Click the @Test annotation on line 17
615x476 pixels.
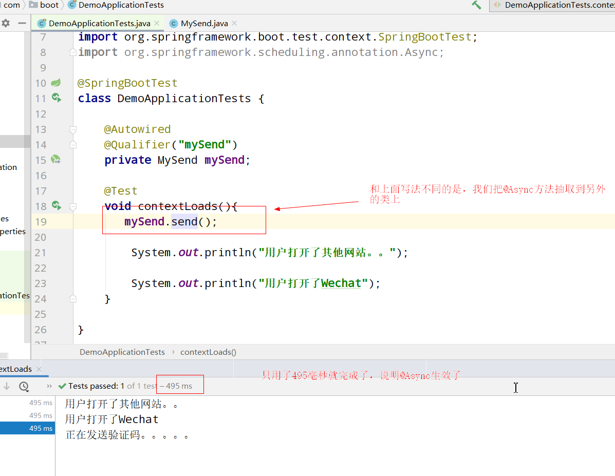click(x=120, y=191)
